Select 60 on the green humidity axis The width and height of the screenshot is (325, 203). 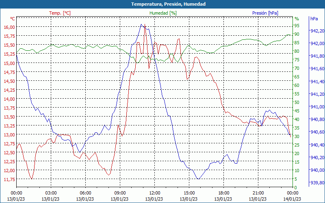click(x=297, y=85)
